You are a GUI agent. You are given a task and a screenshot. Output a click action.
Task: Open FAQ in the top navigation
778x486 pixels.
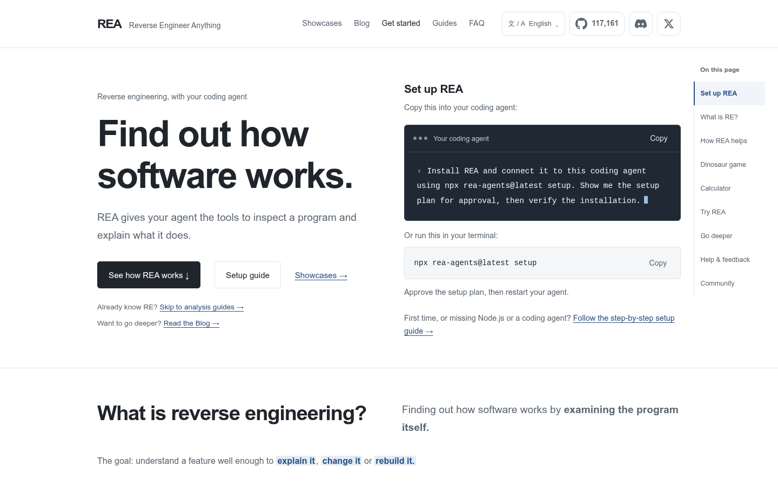(477, 23)
